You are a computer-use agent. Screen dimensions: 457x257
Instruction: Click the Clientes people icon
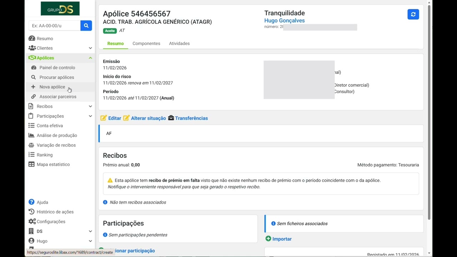click(x=32, y=48)
